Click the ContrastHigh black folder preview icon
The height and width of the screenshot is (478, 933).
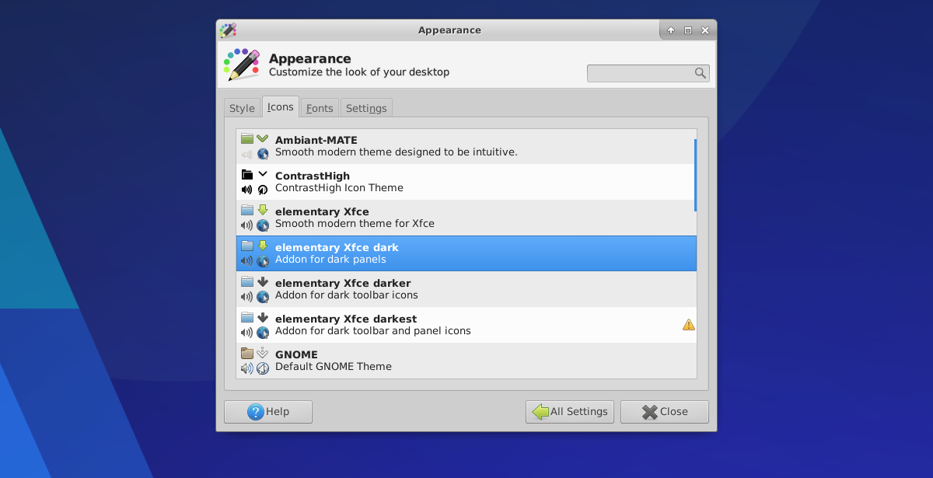[247, 175]
